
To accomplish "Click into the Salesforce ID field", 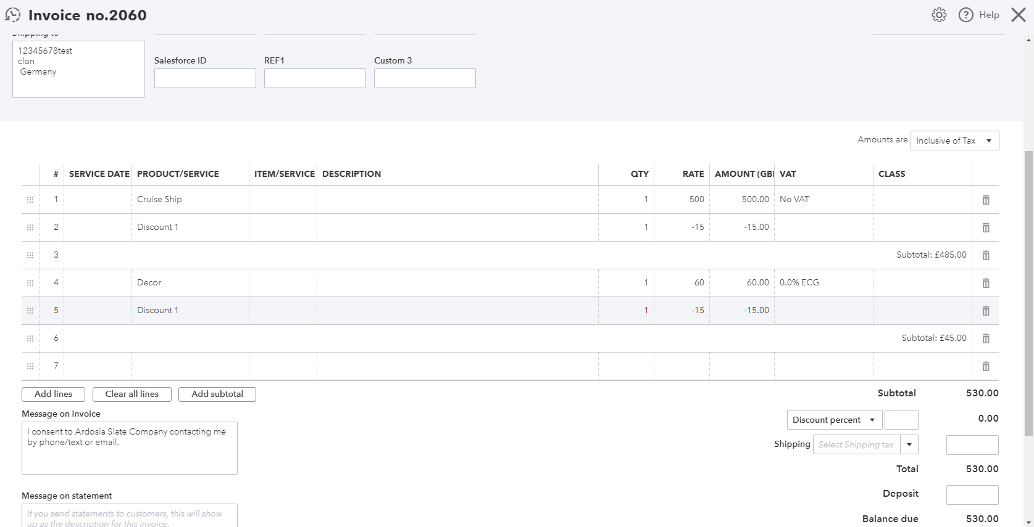I will tap(205, 78).
